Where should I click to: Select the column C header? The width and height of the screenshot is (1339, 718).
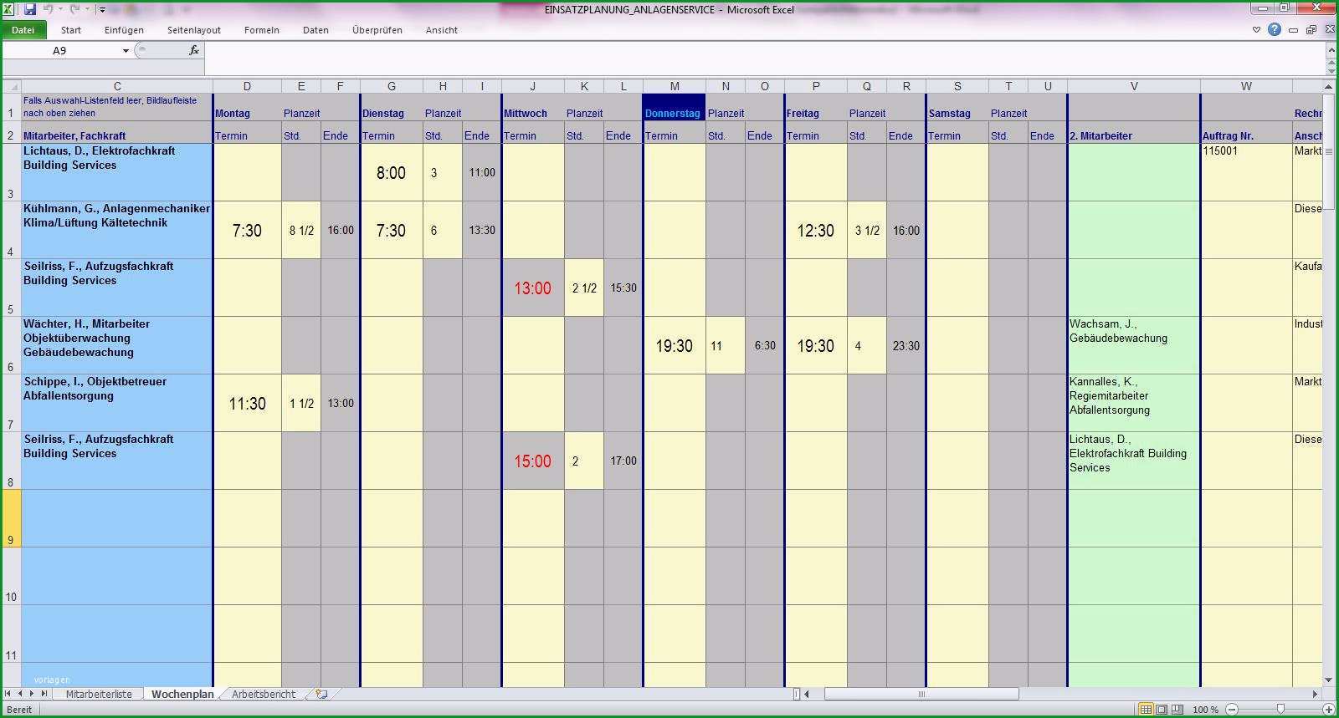pos(117,86)
